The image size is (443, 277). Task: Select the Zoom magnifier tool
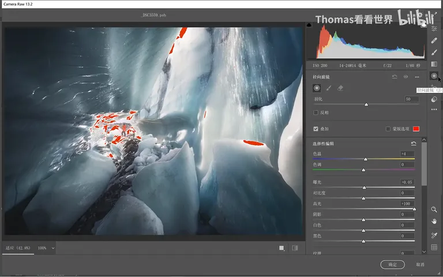pyautogui.click(x=434, y=209)
